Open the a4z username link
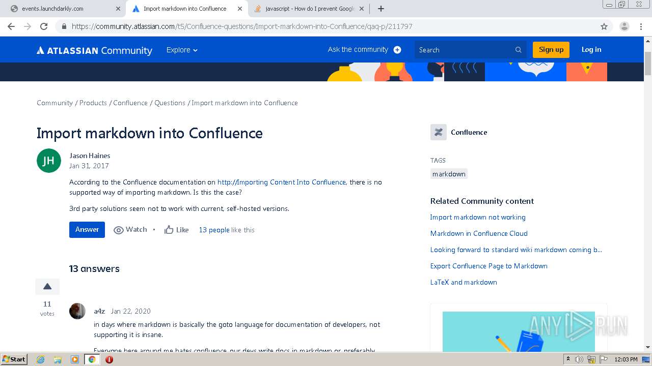 click(x=99, y=311)
